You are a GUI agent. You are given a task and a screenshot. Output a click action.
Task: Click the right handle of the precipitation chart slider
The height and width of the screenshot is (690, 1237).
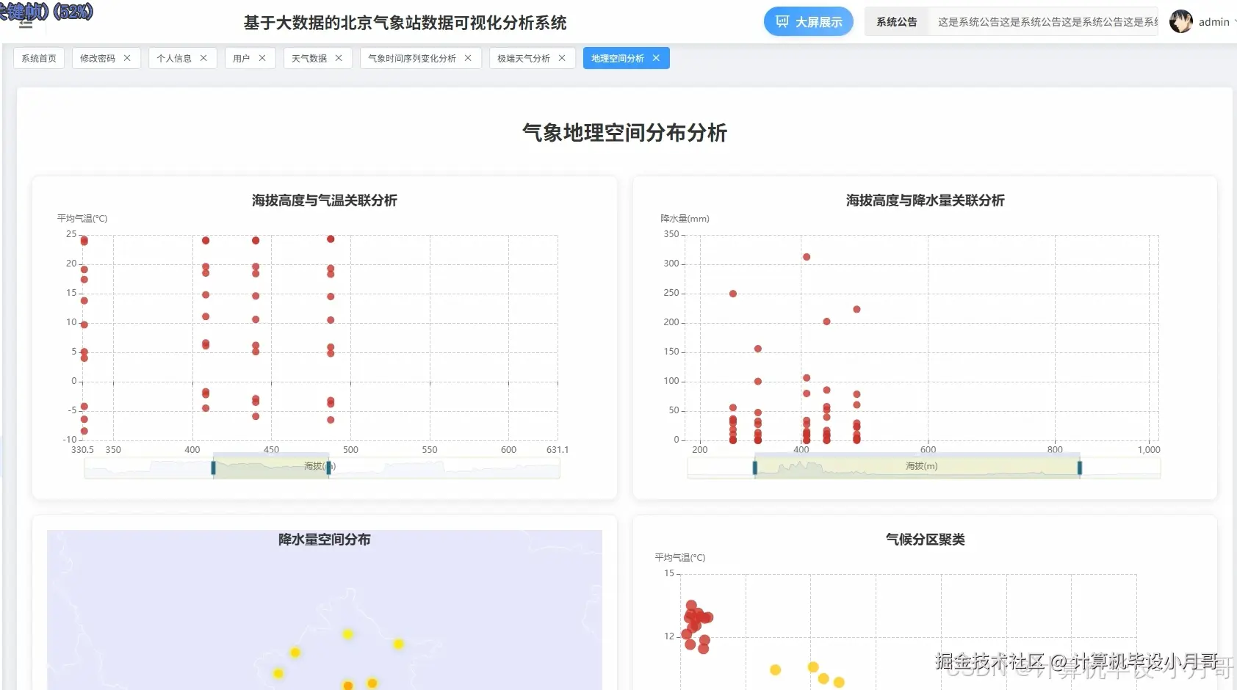tap(1079, 467)
